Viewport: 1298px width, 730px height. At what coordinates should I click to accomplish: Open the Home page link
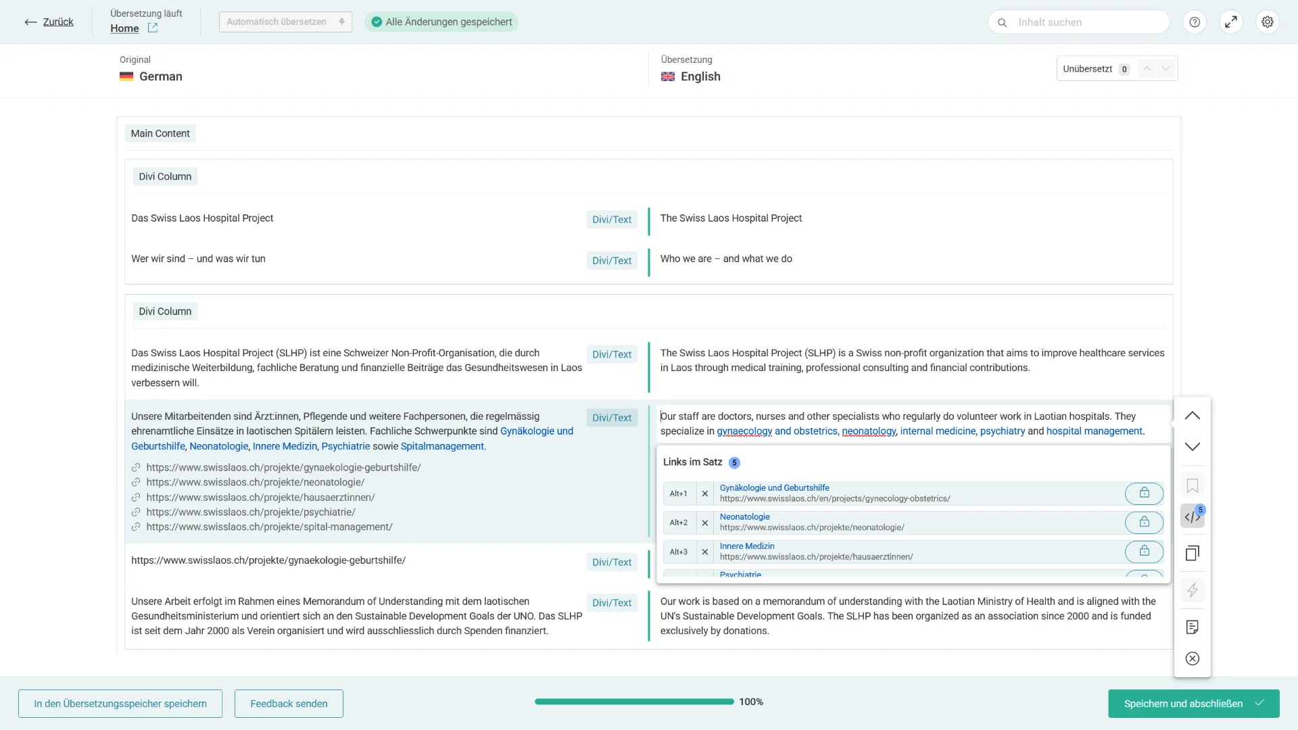[x=124, y=28]
